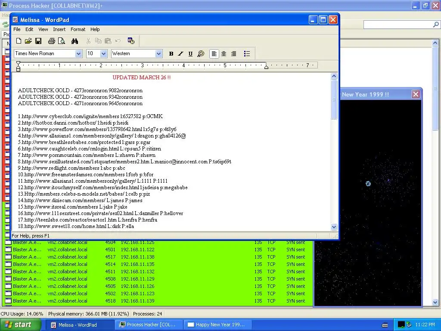Toggle bullet list style
This screenshot has width=441, height=331.
tap(247, 54)
